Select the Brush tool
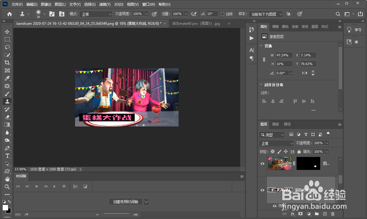Viewport: 367px width, 219px height. 7,94
